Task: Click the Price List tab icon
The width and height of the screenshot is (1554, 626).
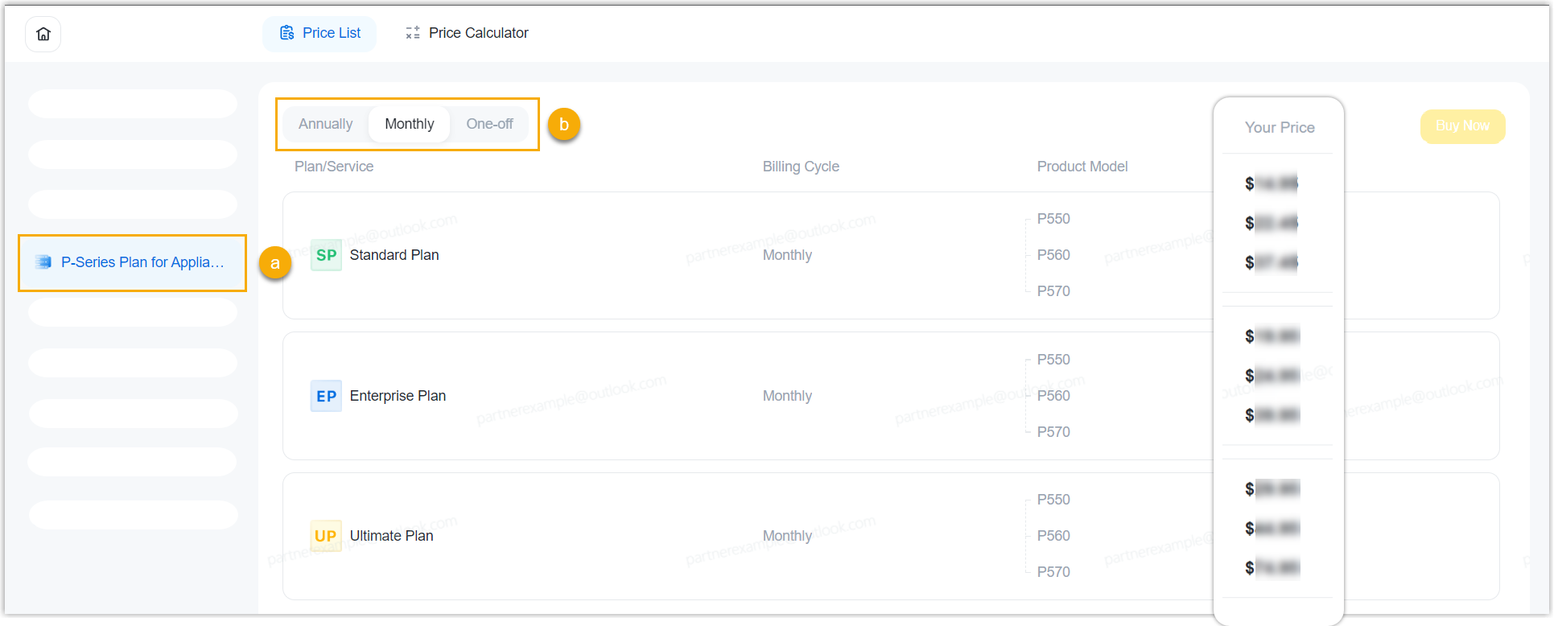Action: (286, 33)
